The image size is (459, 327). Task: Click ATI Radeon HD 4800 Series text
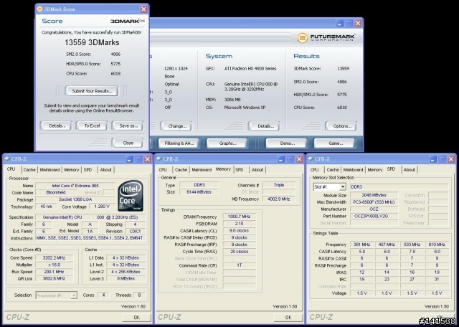[250, 69]
